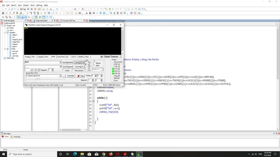The image size is (280, 157).
Task: Click the Save All toolbar icon
Action: coord(24,9)
